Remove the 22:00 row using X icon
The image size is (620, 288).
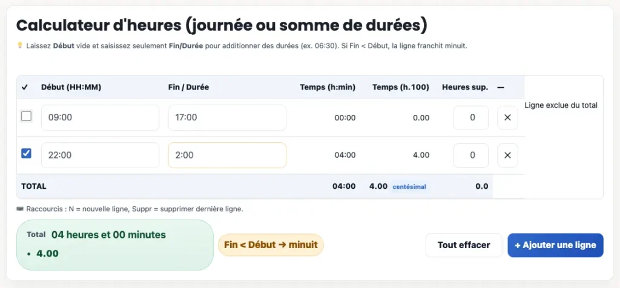click(x=507, y=155)
